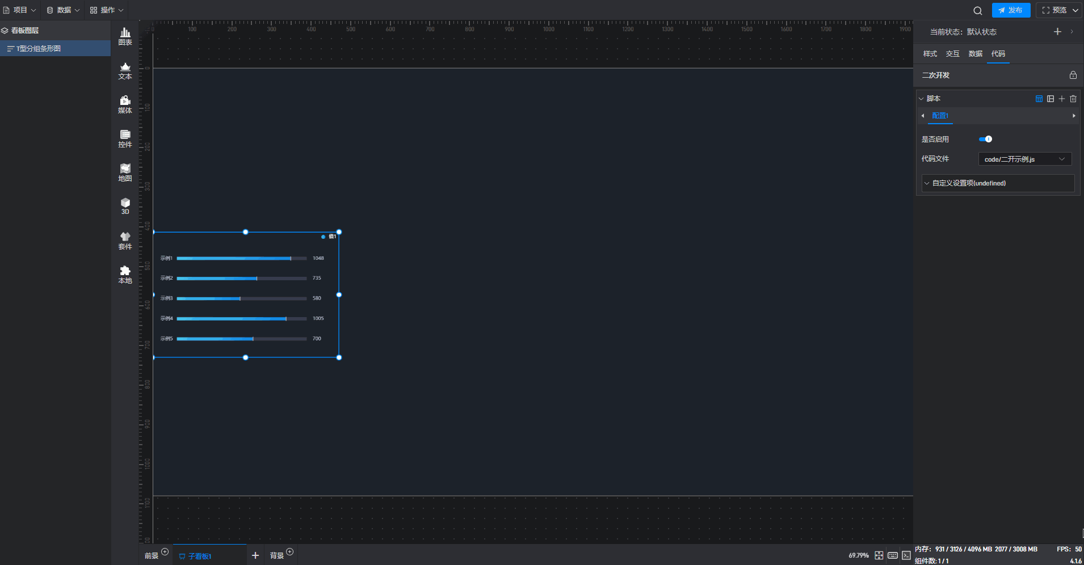Add a new state with the plus icon

coord(1057,32)
